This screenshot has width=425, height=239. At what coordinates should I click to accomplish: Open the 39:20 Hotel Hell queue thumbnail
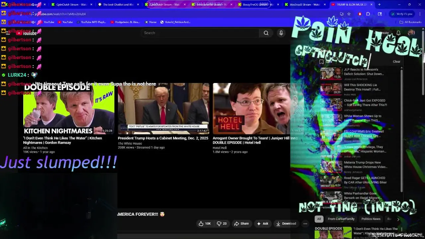(x=331, y=89)
